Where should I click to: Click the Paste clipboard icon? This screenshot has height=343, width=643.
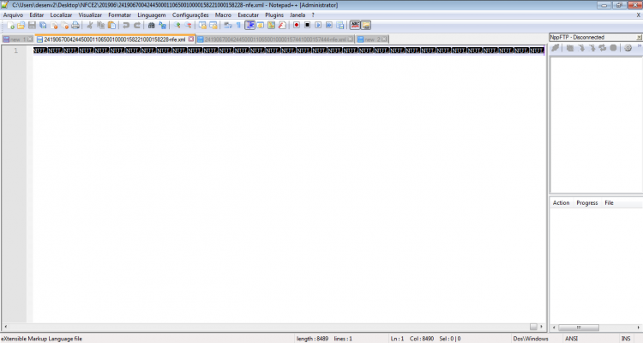[x=111, y=26]
